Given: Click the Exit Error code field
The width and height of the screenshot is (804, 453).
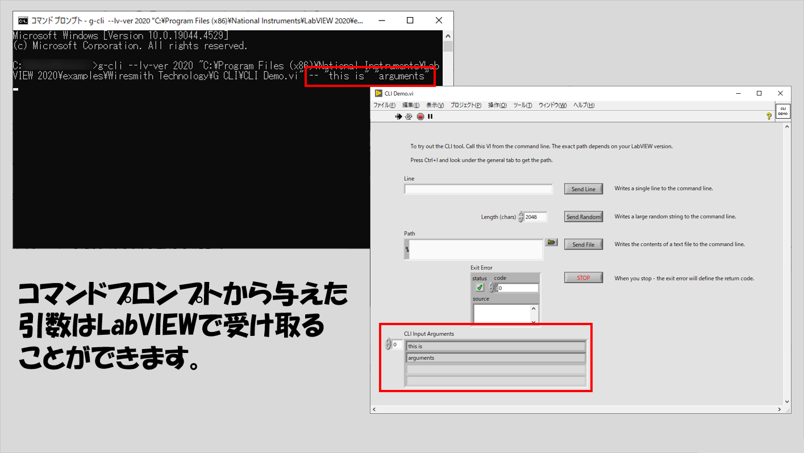Looking at the screenshot, I should point(518,288).
